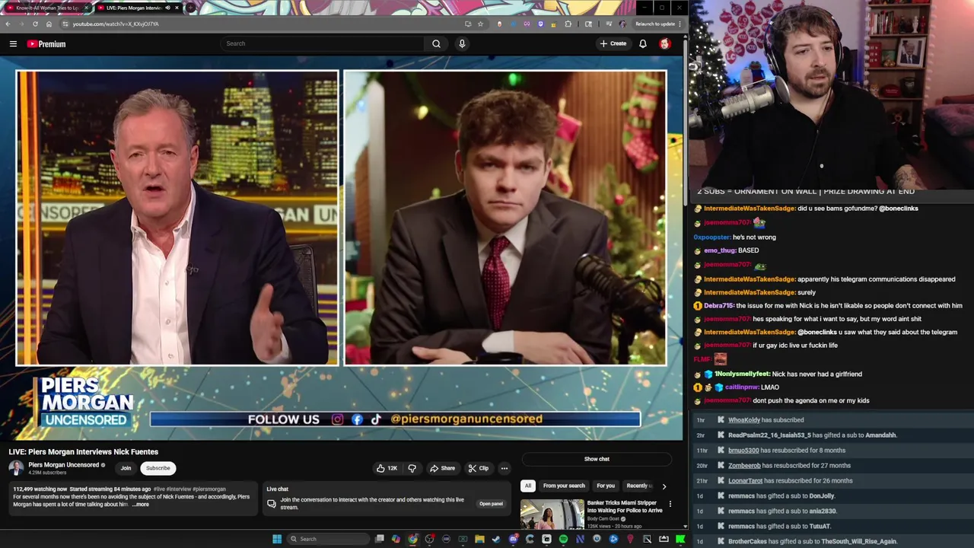The height and width of the screenshot is (548, 974).
Task: Open the Create button menu
Action: 613,43
